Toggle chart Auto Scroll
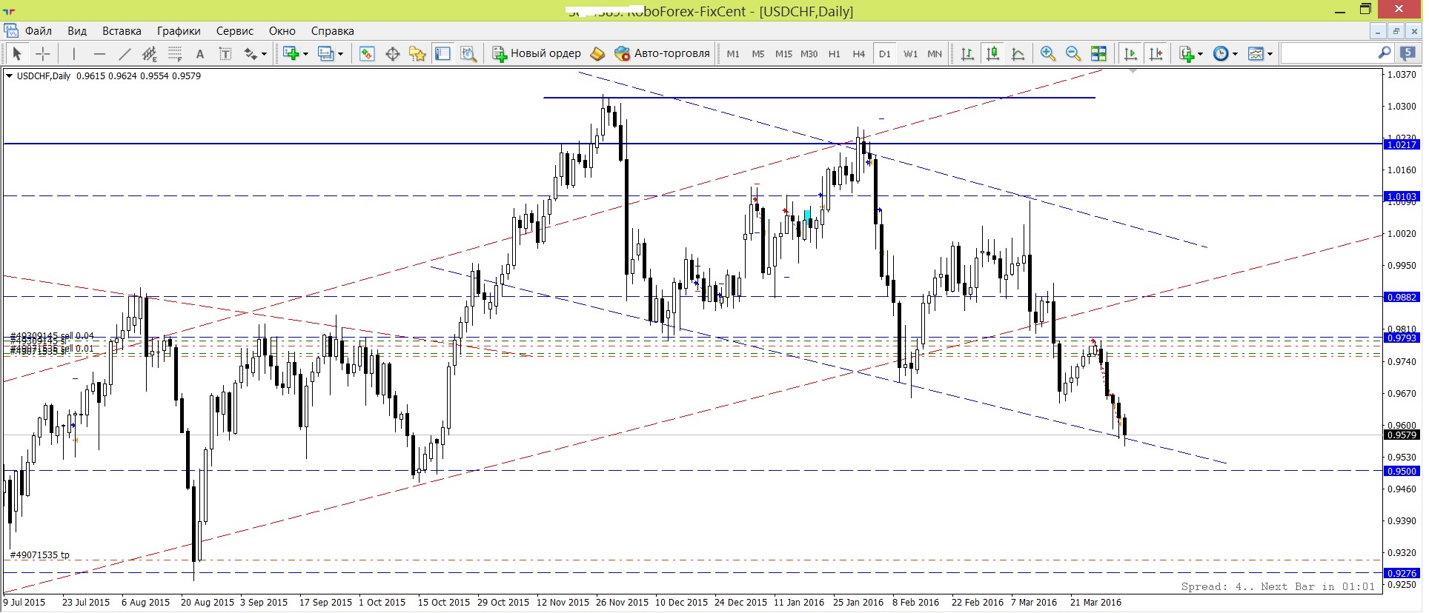1429x613 pixels. [1130, 53]
